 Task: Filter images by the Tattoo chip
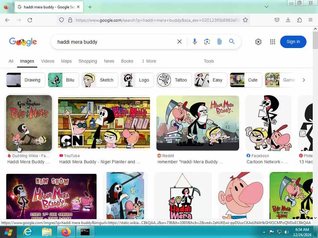174,80
